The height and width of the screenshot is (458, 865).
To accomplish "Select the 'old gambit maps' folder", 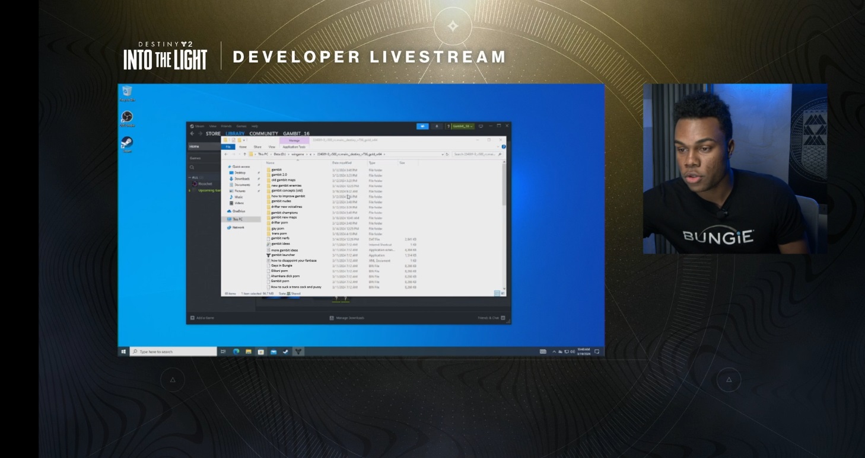I will point(281,180).
